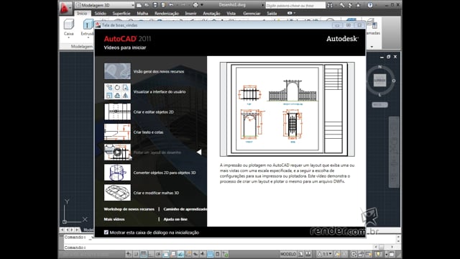Viewport: 460px width, 259px height.
Task: Open the Workshop de novos recursos link
Action: pos(129,209)
